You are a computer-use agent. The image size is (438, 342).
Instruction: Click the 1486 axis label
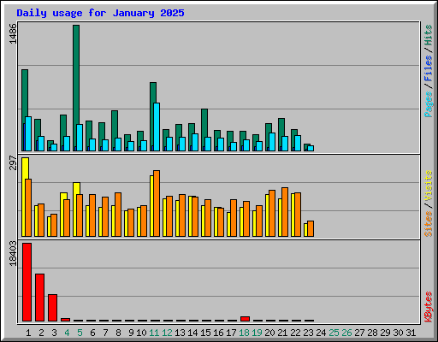tap(13, 33)
